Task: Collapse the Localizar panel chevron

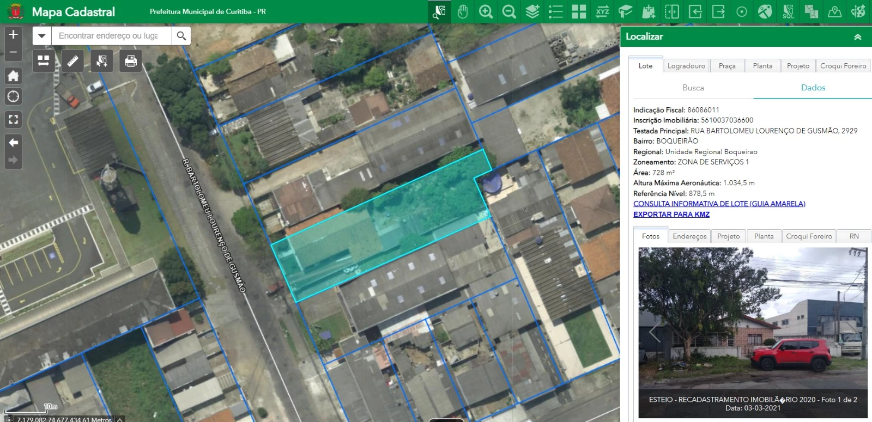Action: [x=857, y=37]
